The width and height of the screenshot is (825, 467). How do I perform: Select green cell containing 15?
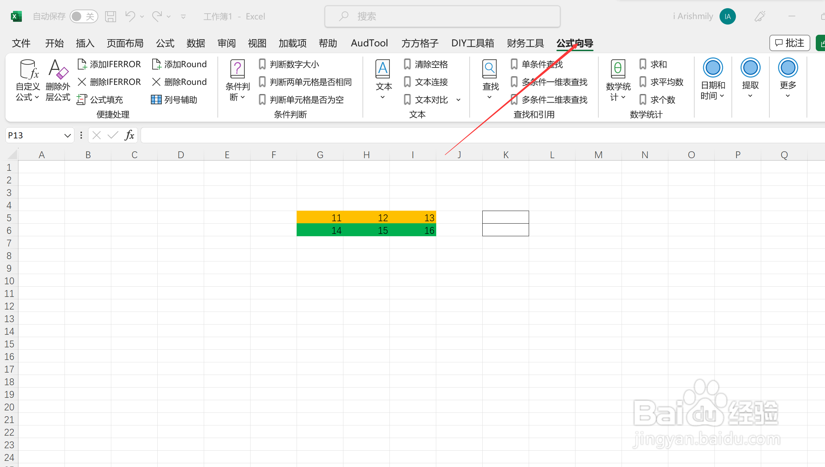click(x=366, y=230)
